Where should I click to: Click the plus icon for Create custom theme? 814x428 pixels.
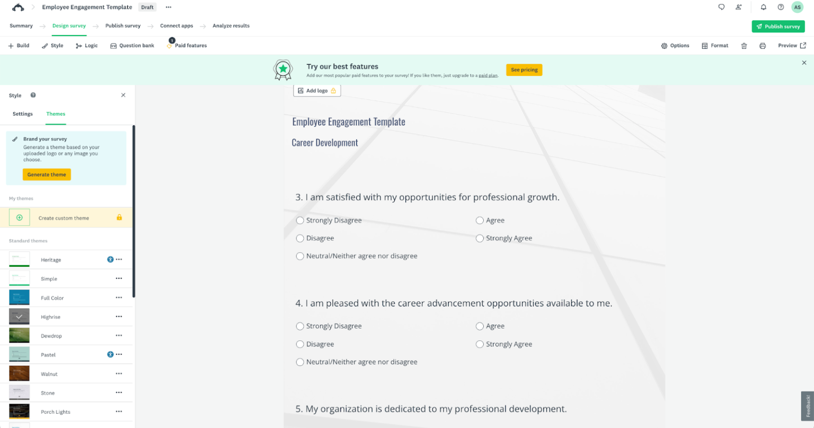coord(20,217)
